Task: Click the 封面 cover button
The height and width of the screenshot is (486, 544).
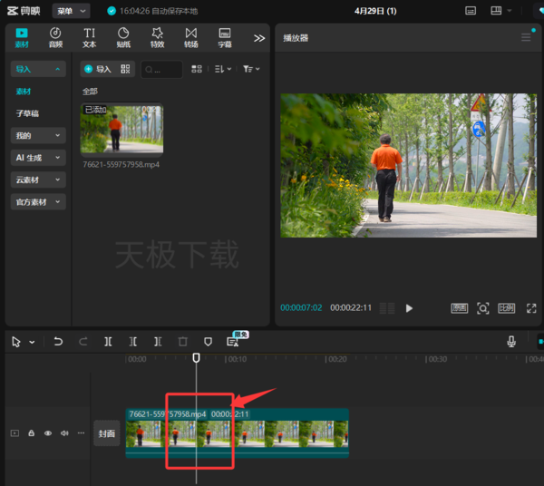Action: point(106,433)
